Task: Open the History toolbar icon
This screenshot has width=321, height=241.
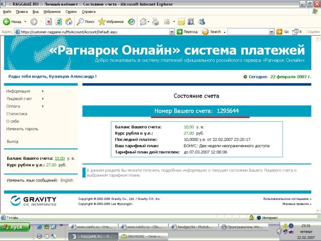Action: (131, 22)
